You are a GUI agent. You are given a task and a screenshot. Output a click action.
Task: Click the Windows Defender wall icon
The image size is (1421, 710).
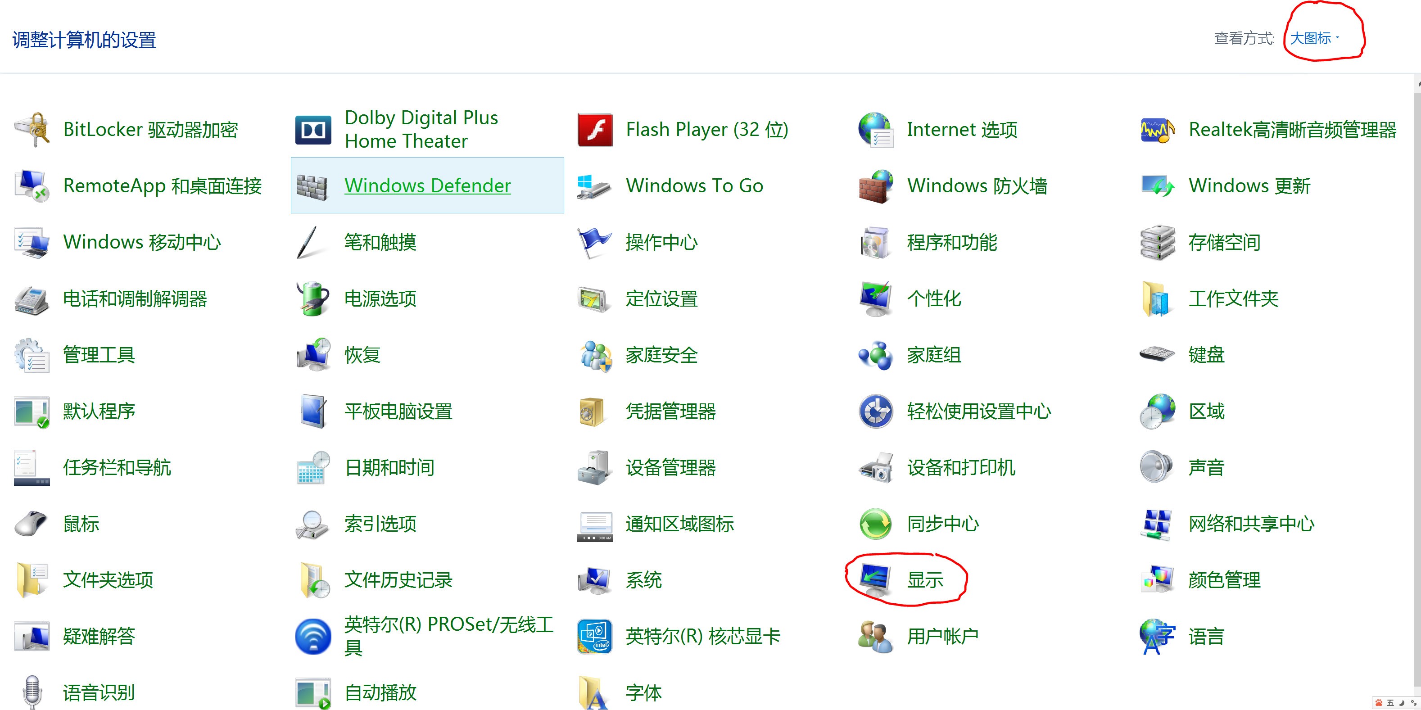coord(313,186)
